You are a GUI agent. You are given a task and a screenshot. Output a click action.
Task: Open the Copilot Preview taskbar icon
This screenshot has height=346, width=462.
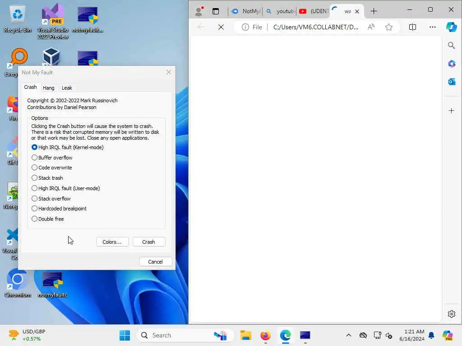tap(448, 335)
